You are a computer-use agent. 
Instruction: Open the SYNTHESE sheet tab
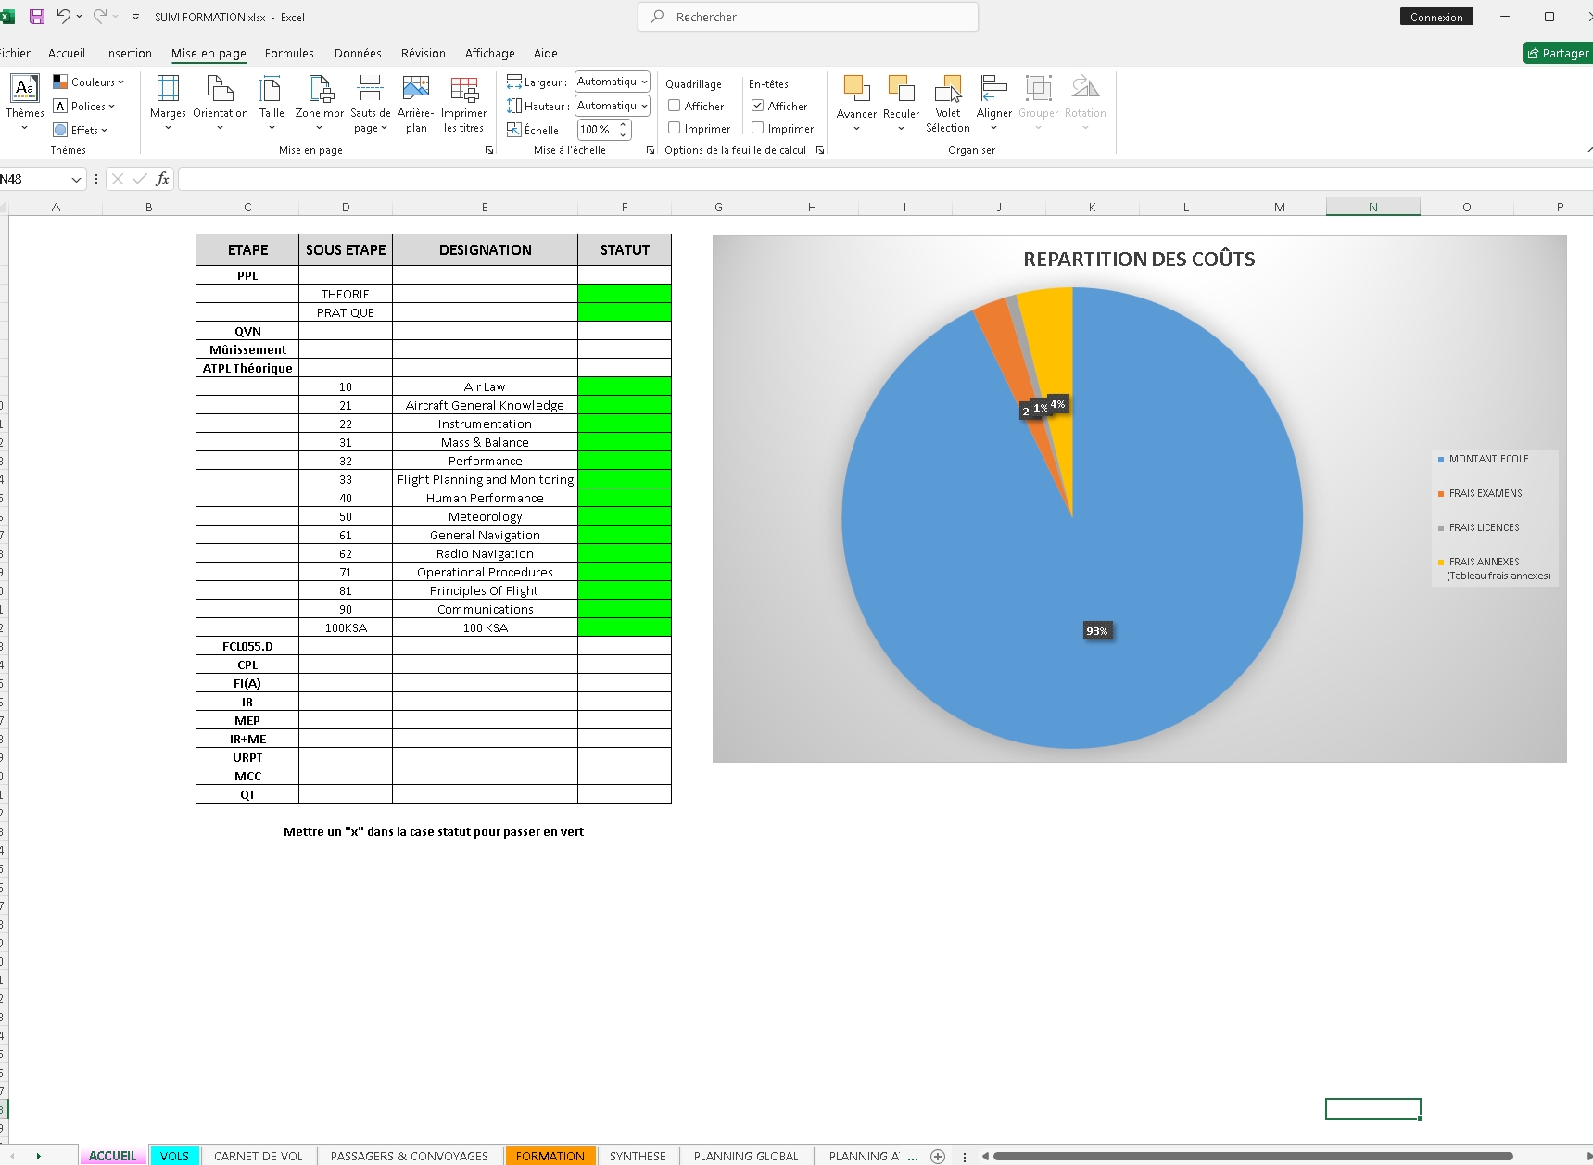(638, 1156)
